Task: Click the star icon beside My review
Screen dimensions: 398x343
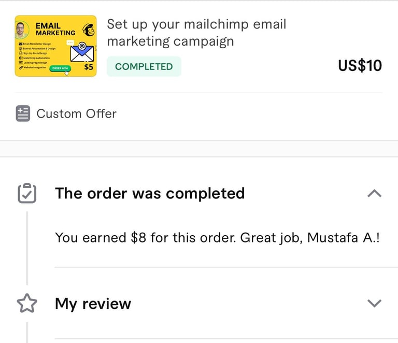Action: pyautogui.click(x=27, y=304)
